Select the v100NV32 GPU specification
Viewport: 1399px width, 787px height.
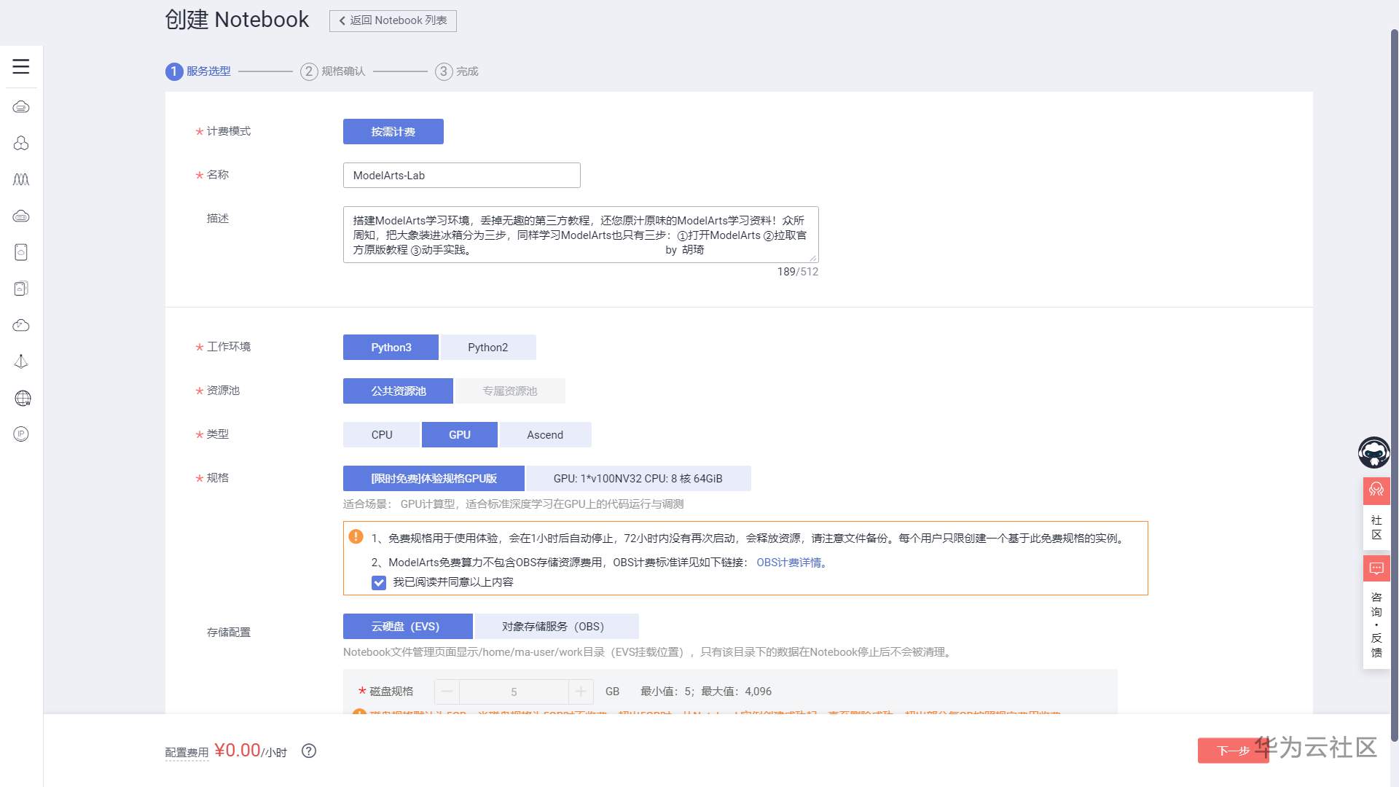638,479
